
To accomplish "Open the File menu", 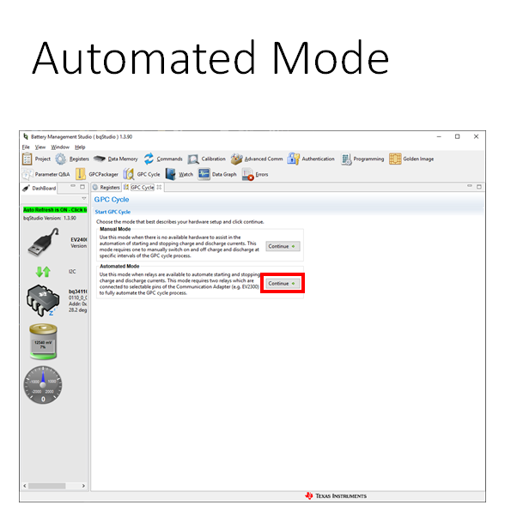I will tap(26, 147).
